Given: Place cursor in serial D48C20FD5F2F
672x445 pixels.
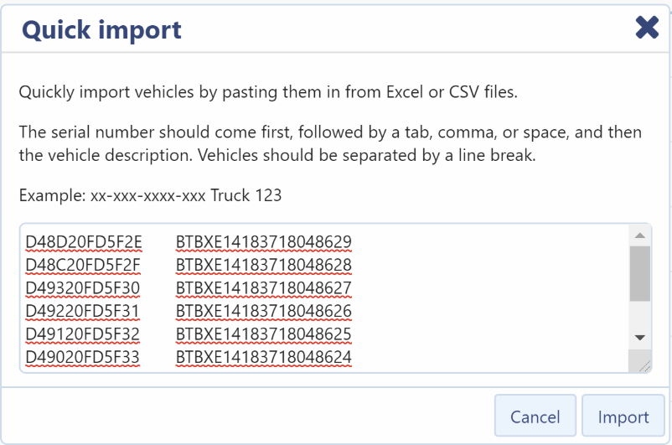Looking at the screenshot, I should (x=83, y=265).
